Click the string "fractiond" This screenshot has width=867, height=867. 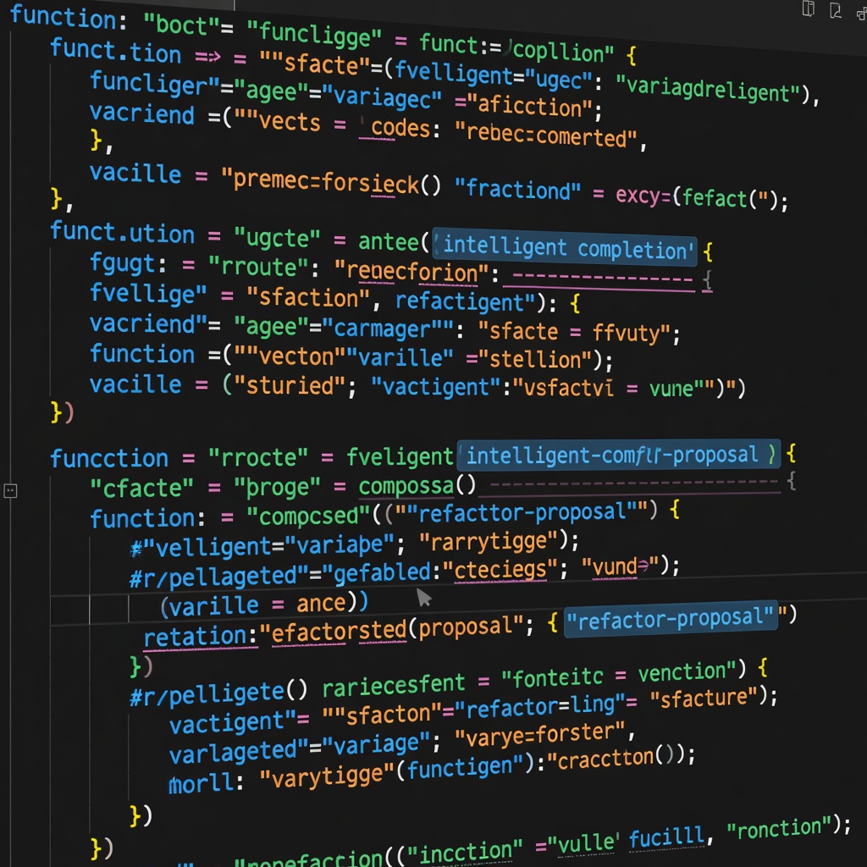click(517, 190)
